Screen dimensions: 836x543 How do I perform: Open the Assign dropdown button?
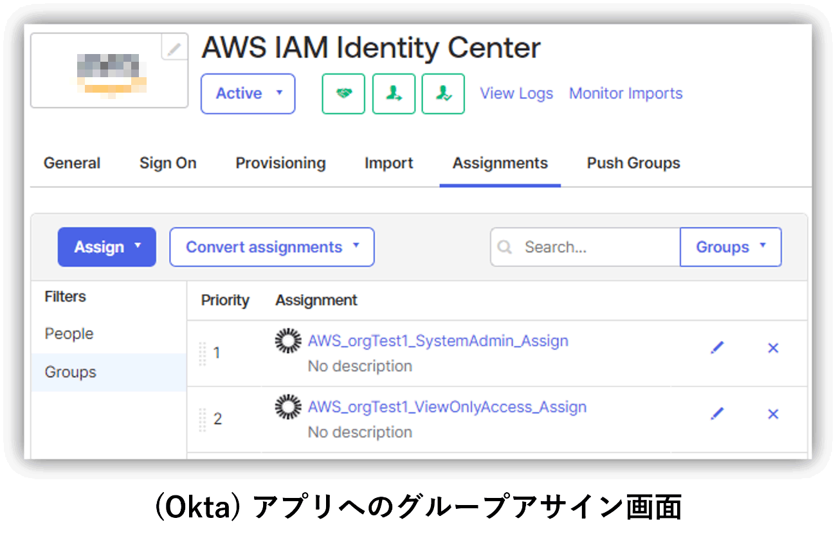click(107, 247)
